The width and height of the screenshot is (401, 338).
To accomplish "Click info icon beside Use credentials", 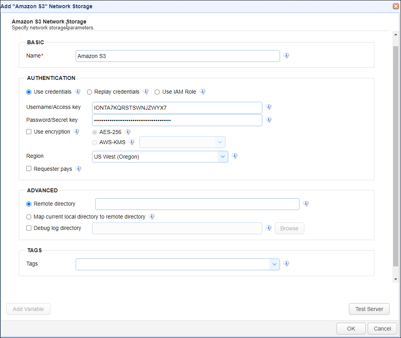I will click(78, 92).
